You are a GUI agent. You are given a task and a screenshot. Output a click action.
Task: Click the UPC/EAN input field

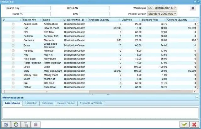coord(94,8)
